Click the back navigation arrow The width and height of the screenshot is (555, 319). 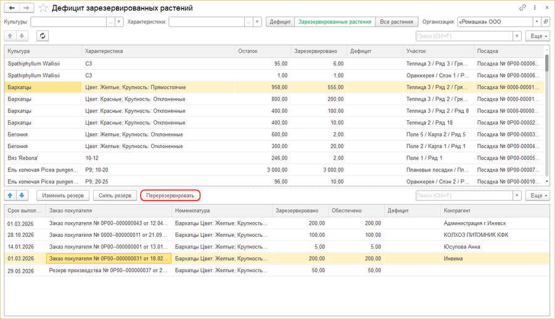[12, 8]
